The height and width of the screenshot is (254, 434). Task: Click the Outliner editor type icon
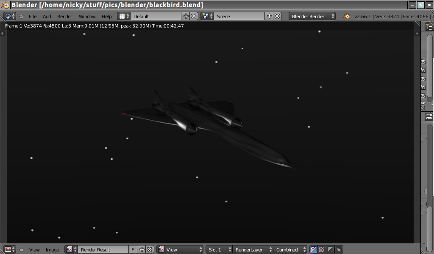pos(429,26)
